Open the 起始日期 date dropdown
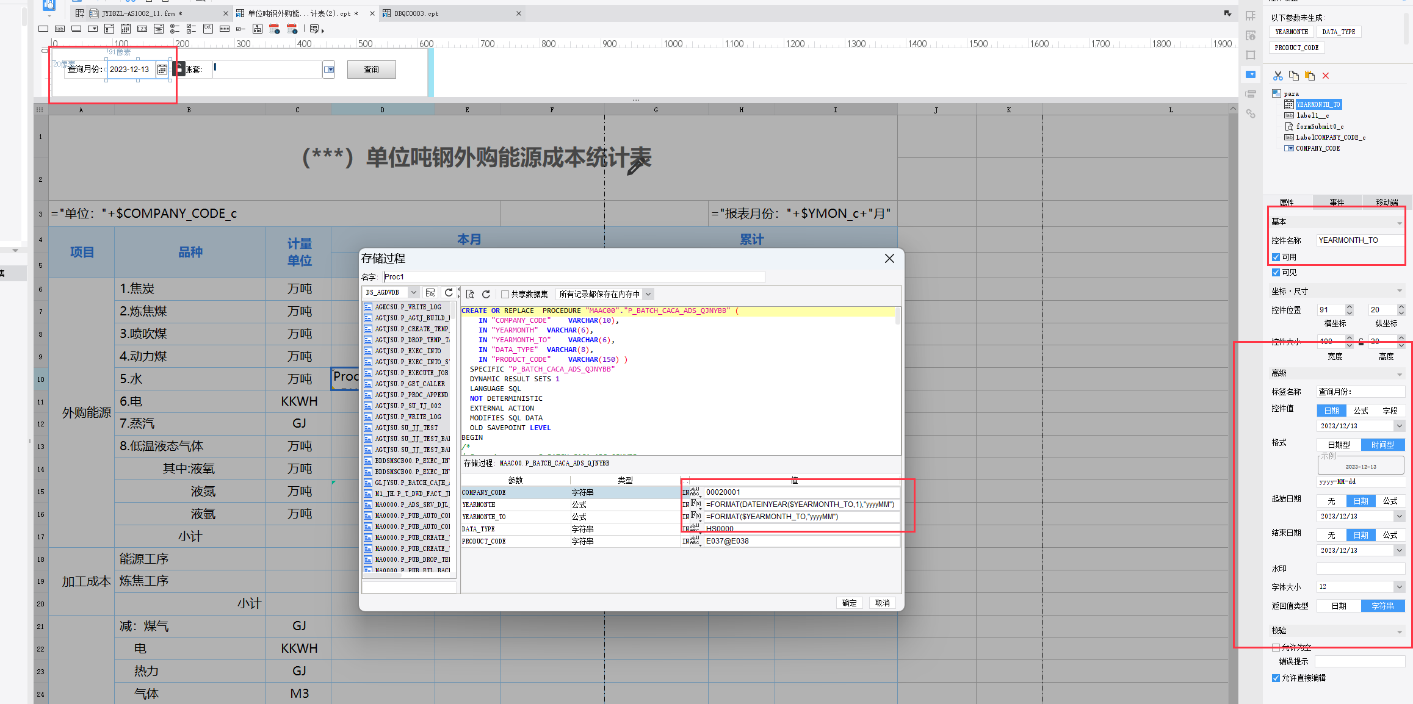Screen dimensions: 1413x704 [1399, 516]
